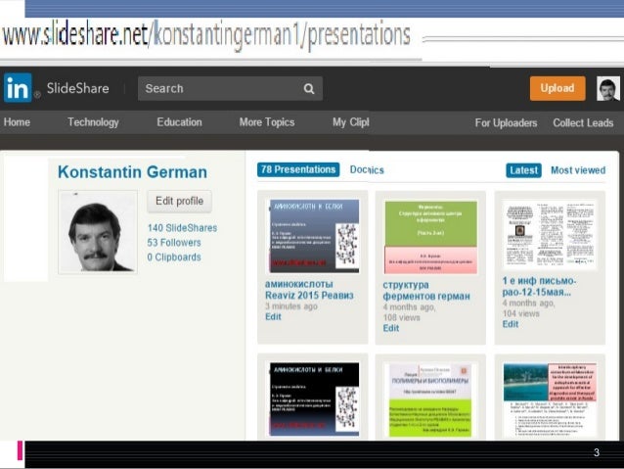Go to For Uploaders page
Viewport: 624px width, 469px height.
pos(506,123)
